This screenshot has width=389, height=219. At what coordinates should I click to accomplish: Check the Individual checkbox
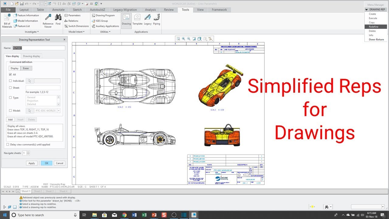[x=10, y=81]
